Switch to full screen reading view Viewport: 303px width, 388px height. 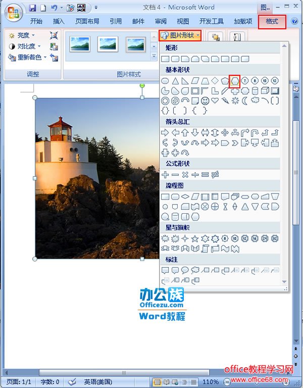pos(166,382)
